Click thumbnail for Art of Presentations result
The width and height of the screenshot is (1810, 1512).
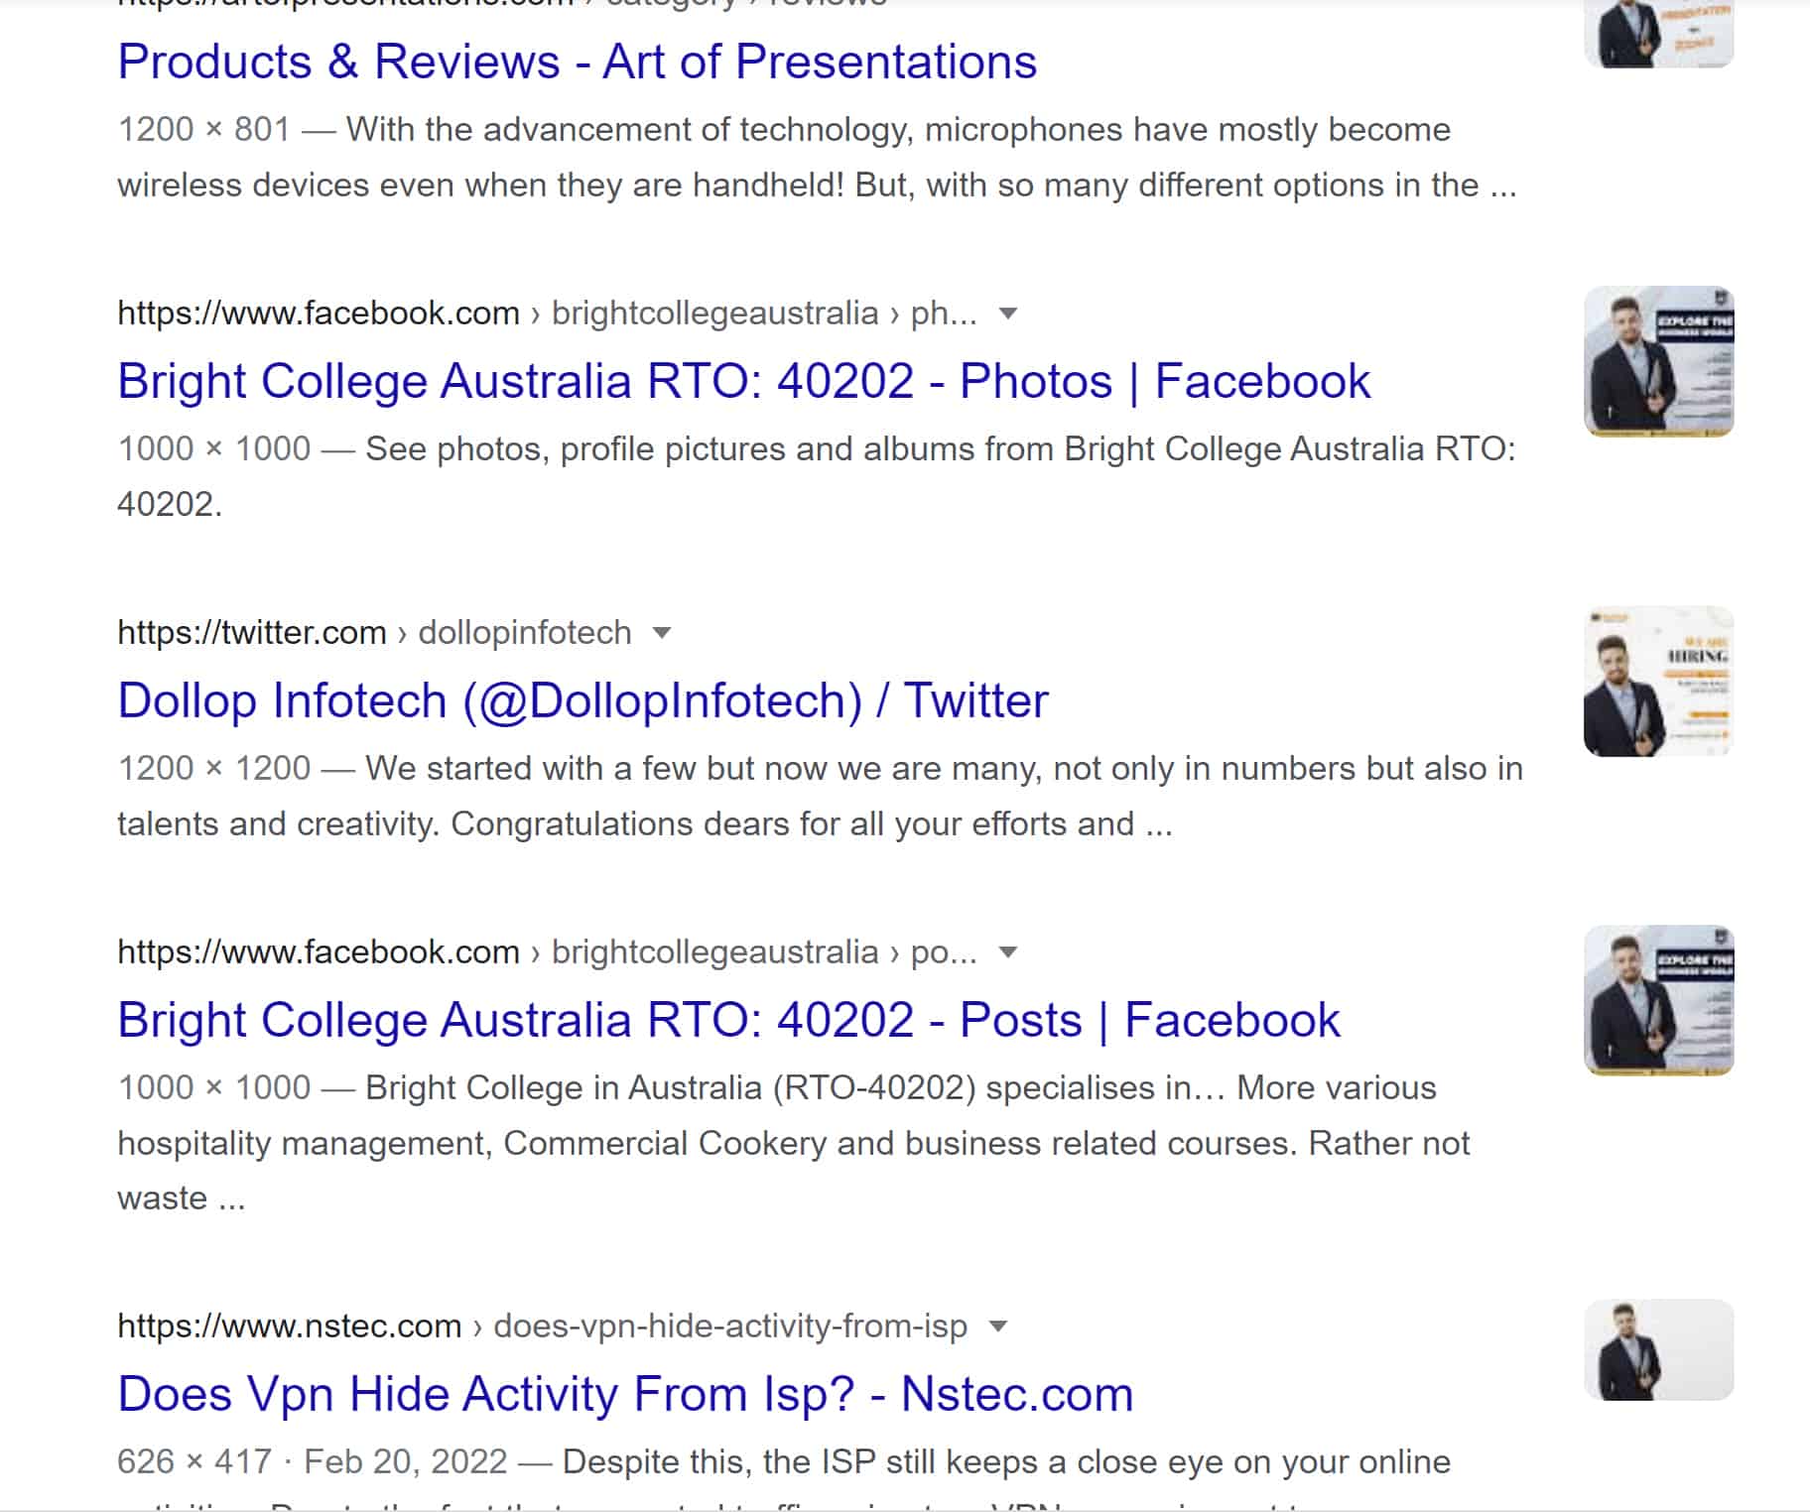coord(1658,33)
